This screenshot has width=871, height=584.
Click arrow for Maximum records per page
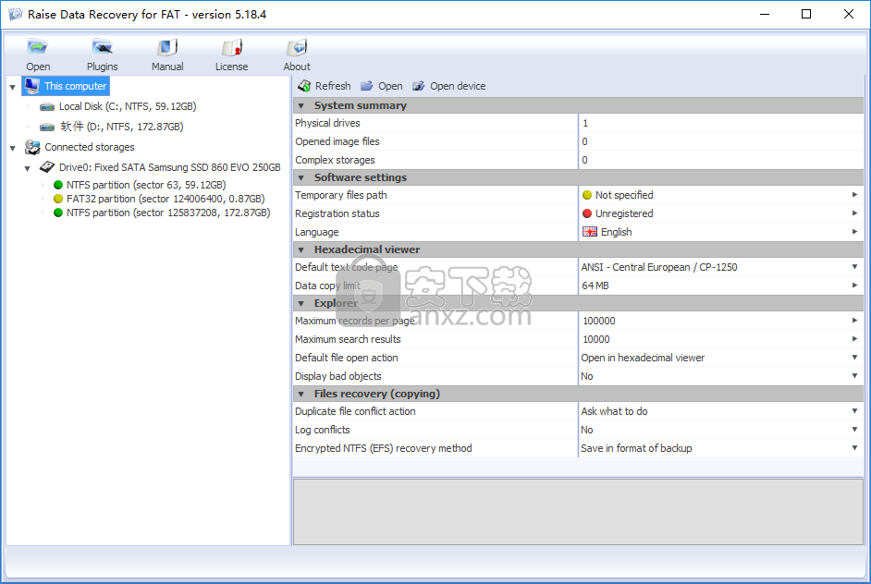point(854,321)
